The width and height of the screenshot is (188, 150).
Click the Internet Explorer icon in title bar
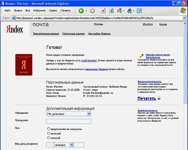click(x=2, y=3)
